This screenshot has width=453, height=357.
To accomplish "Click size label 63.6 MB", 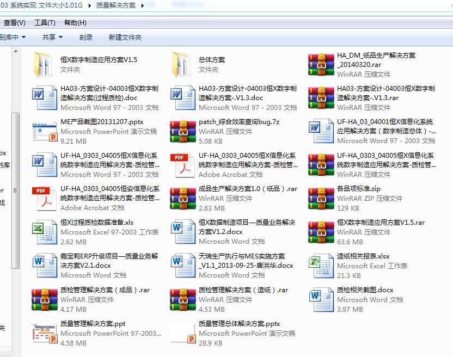I will (x=350, y=242).
